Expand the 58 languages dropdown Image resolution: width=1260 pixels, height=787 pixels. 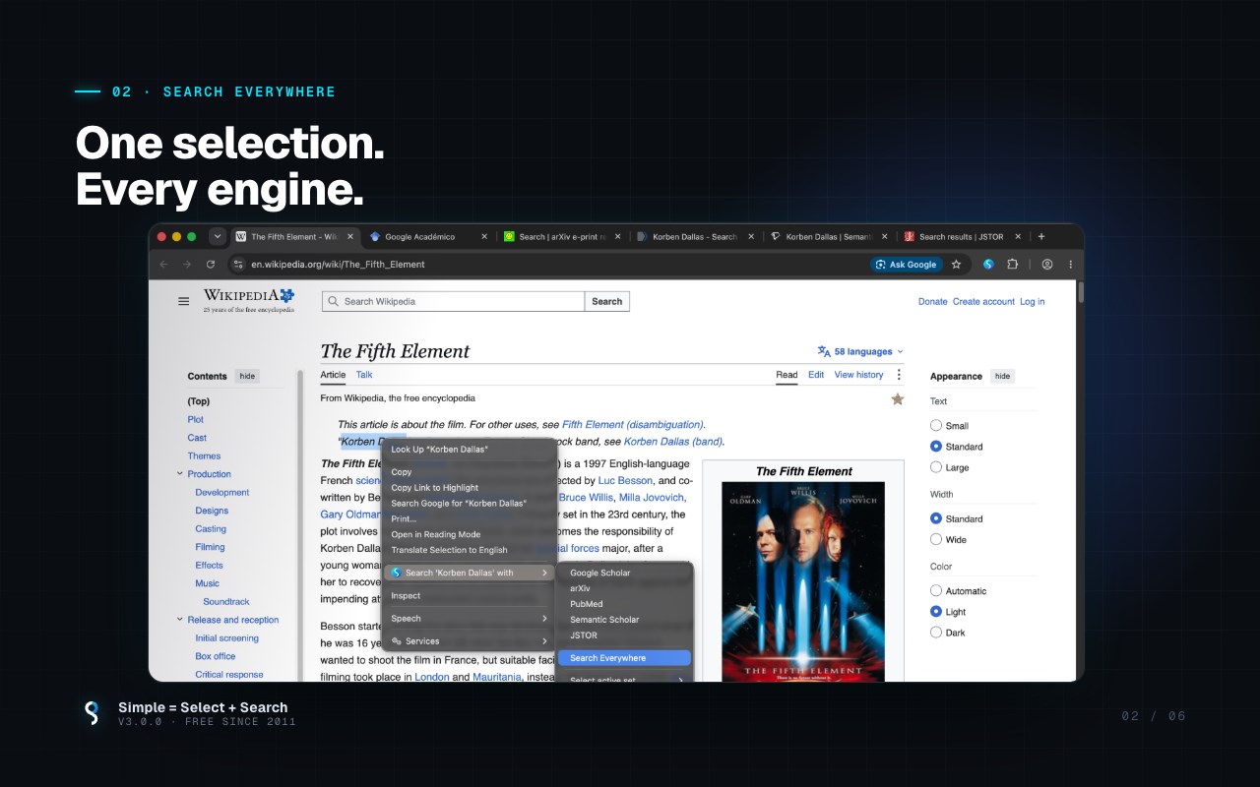pos(860,351)
